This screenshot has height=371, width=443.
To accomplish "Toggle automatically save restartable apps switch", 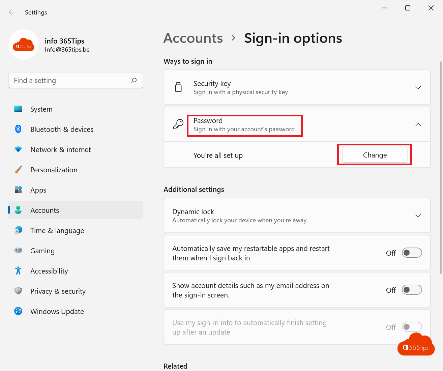I will coord(412,253).
